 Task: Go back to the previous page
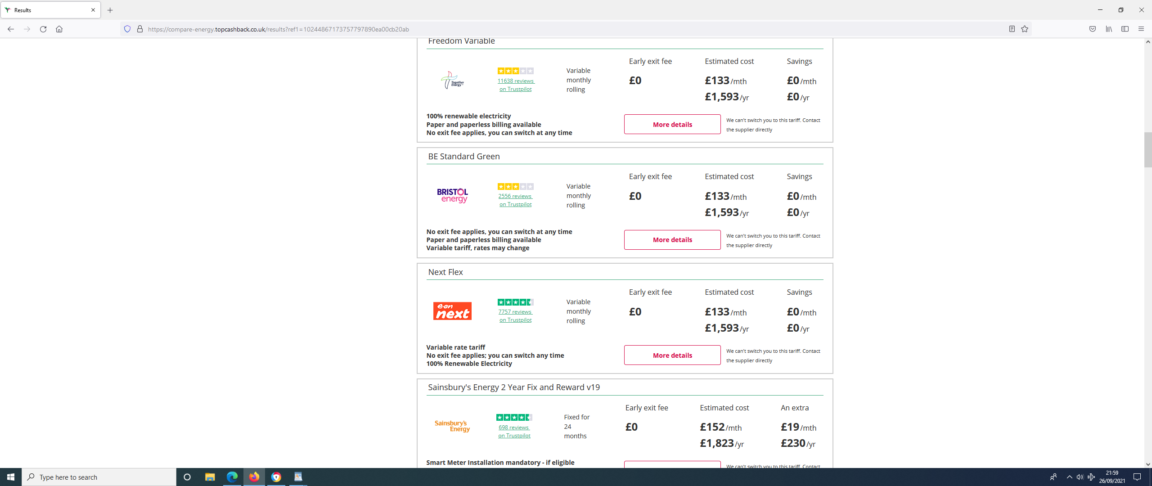(x=11, y=29)
